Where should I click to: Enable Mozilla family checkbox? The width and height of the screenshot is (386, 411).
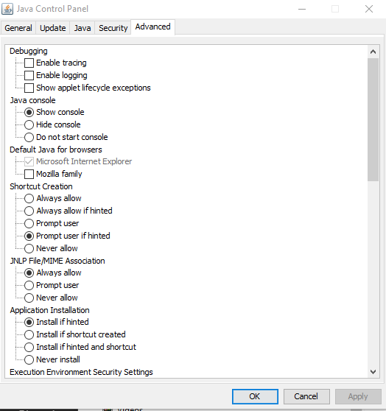(x=29, y=174)
